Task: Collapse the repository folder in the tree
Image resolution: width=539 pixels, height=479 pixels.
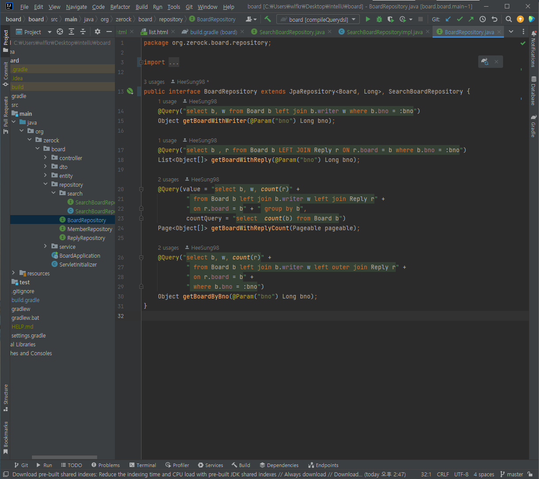Action: [46, 185]
